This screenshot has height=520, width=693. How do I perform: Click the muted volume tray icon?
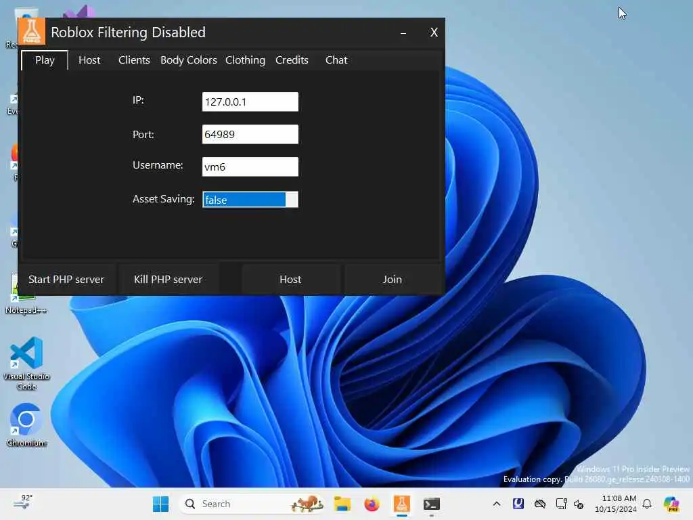click(579, 504)
